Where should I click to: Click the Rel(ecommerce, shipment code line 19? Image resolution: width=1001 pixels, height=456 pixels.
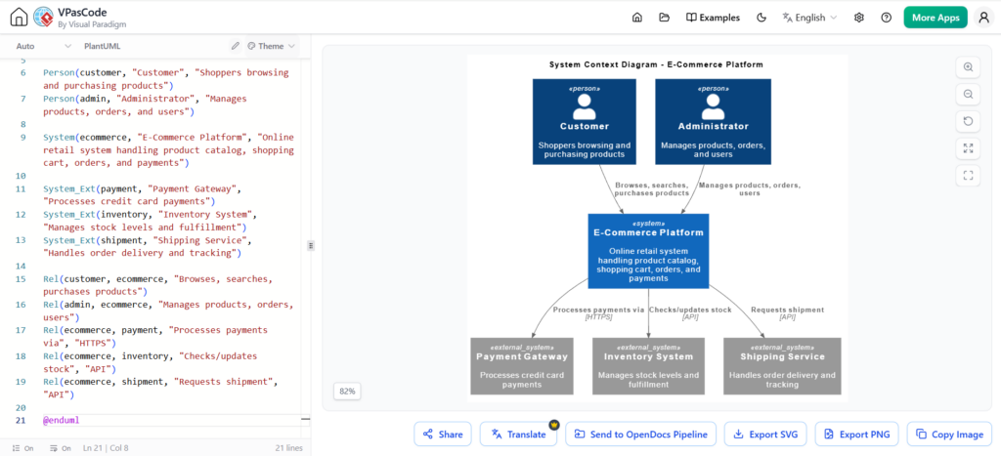[161, 389]
